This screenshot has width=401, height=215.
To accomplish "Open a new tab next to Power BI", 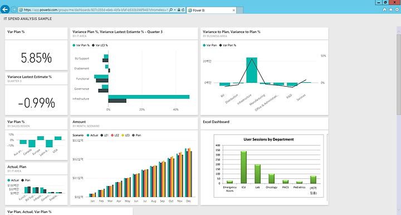I will [240, 10].
